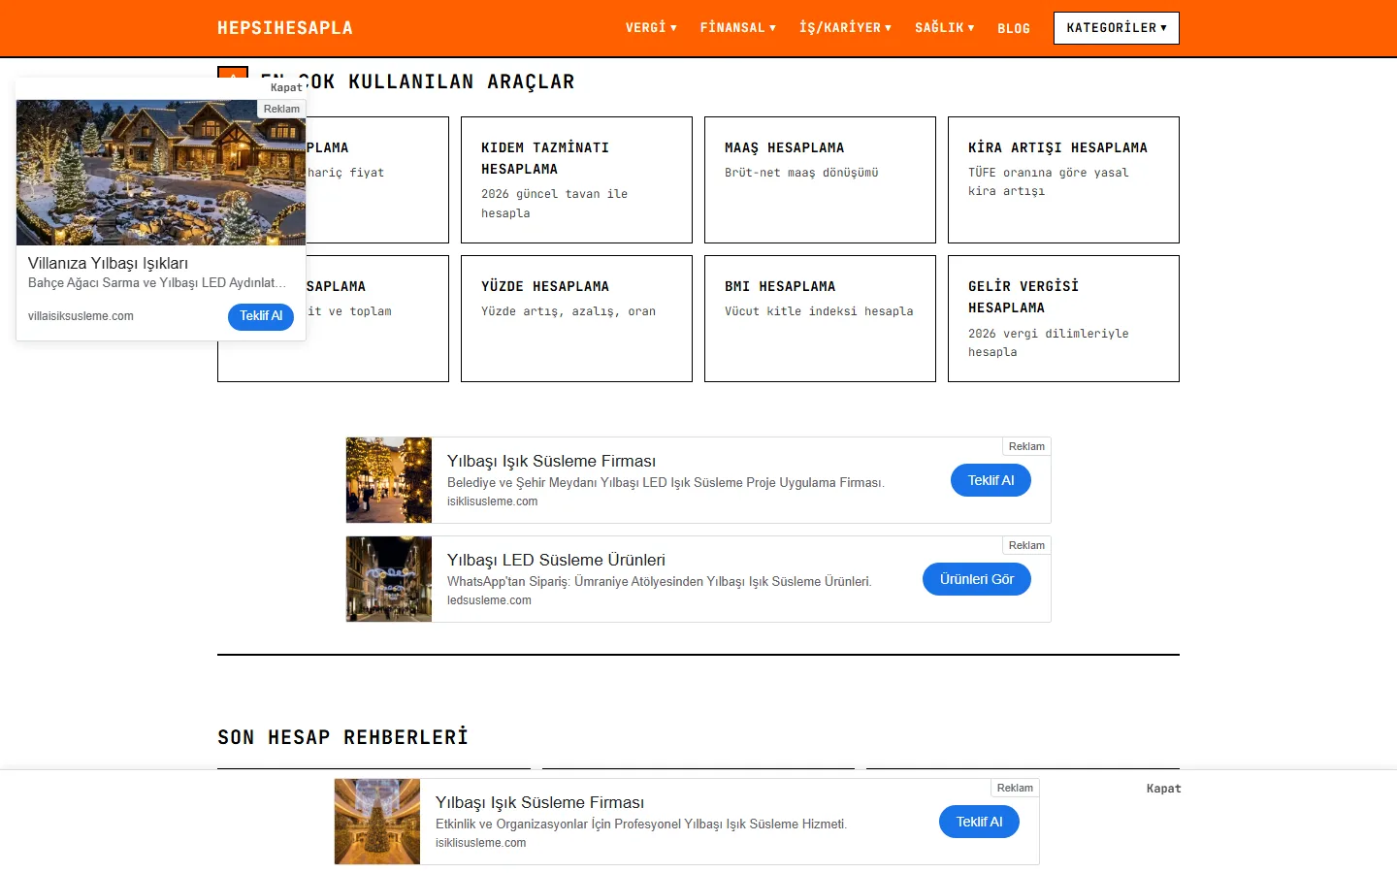1397x873 pixels.
Task: Open Gelir Vergisi Hesaplama card
Action: (x=1063, y=319)
